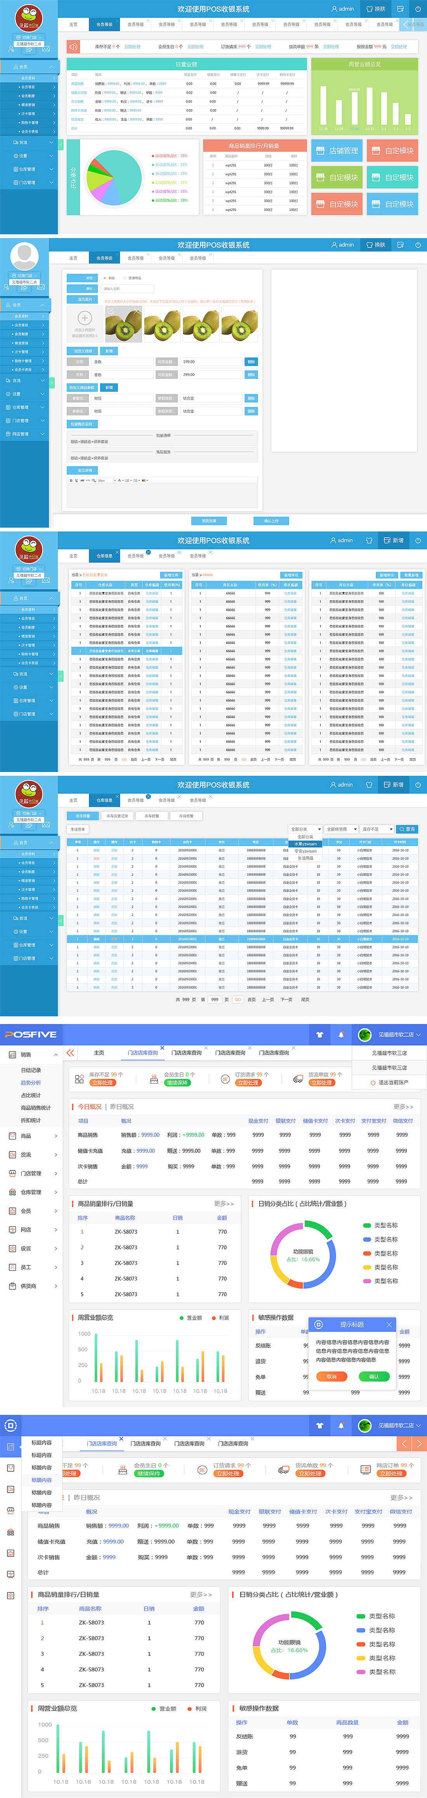Click the orange right arrow tab-scroll icon
427x1798 pixels.
pyautogui.click(x=419, y=1443)
